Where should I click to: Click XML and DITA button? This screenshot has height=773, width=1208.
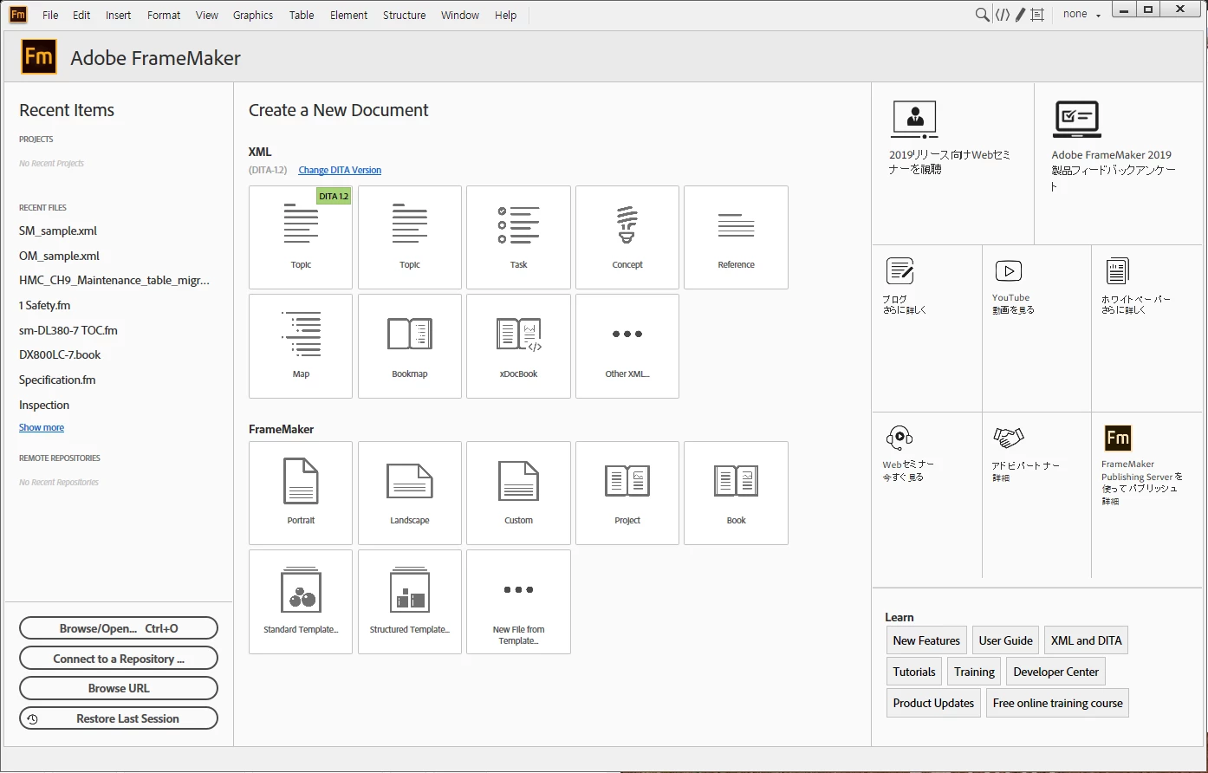point(1086,640)
